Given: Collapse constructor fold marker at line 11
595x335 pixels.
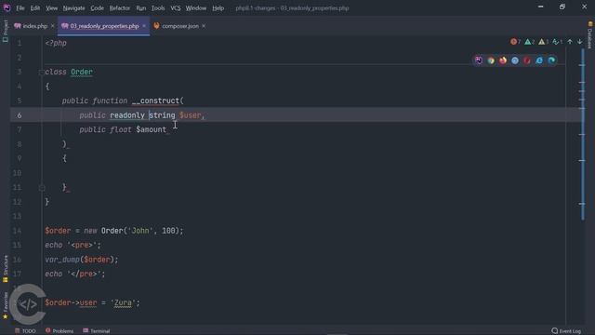Looking at the screenshot, I should tap(42, 187).
